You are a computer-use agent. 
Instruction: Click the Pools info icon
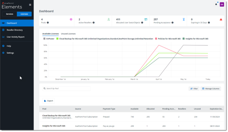coord(48,23)
